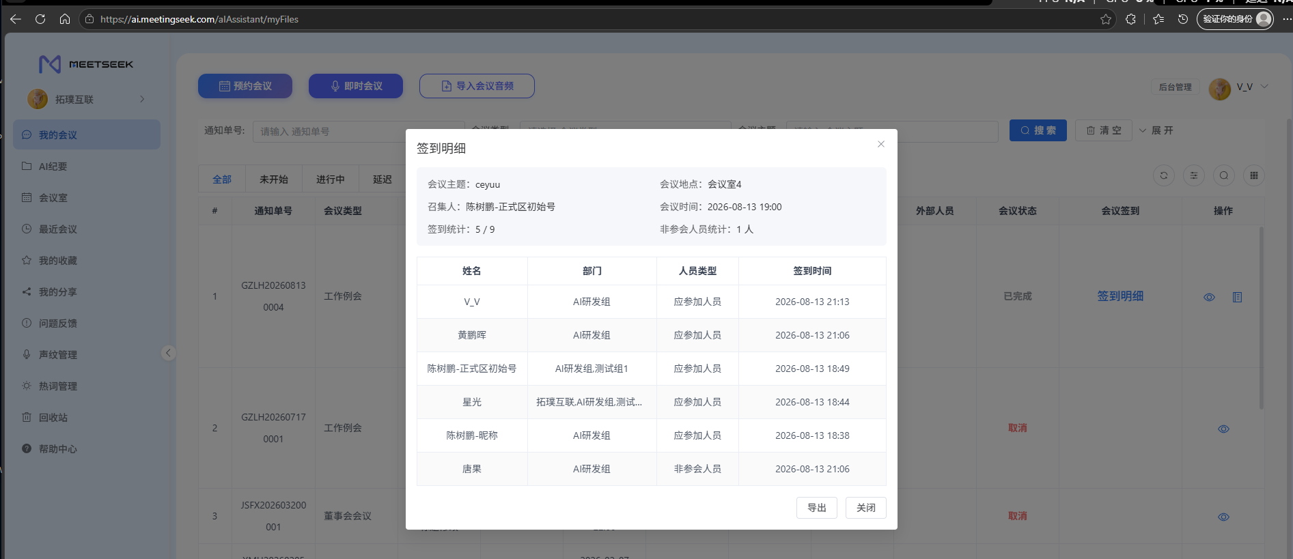The width and height of the screenshot is (1293, 559).
Task: Expand the 展开 search filters
Action: [1156, 130]
